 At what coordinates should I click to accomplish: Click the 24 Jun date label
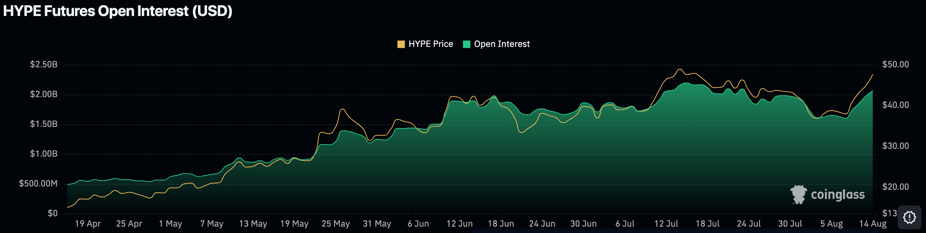[x=542, y=224]
